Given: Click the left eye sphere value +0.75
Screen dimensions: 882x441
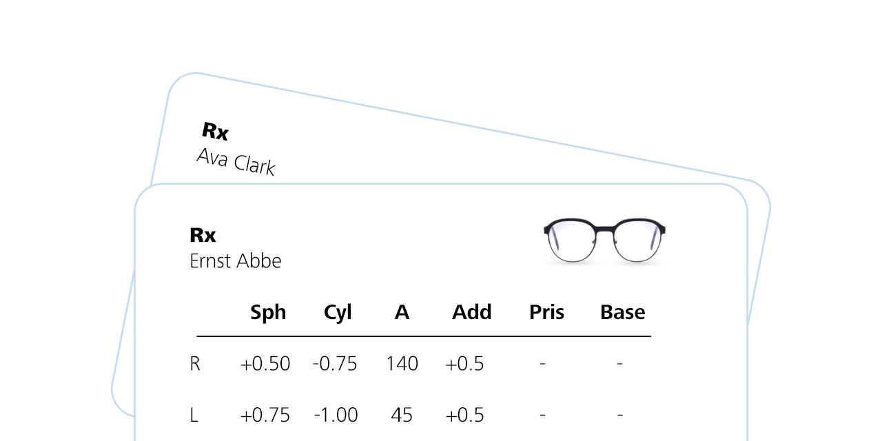Looking at the screenshot, I should click(265, 415).
